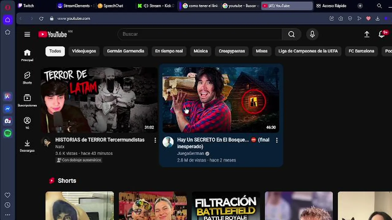Image resolution: width=392 pixels, height=220 pixels.
Task: Submit search with YouTube magnifier button
Action: [x=292, y=34]
